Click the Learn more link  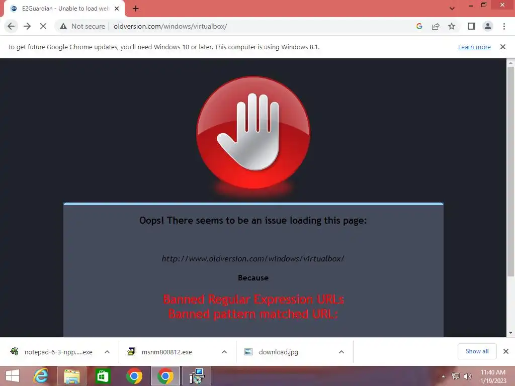click(x=474, y=47)
